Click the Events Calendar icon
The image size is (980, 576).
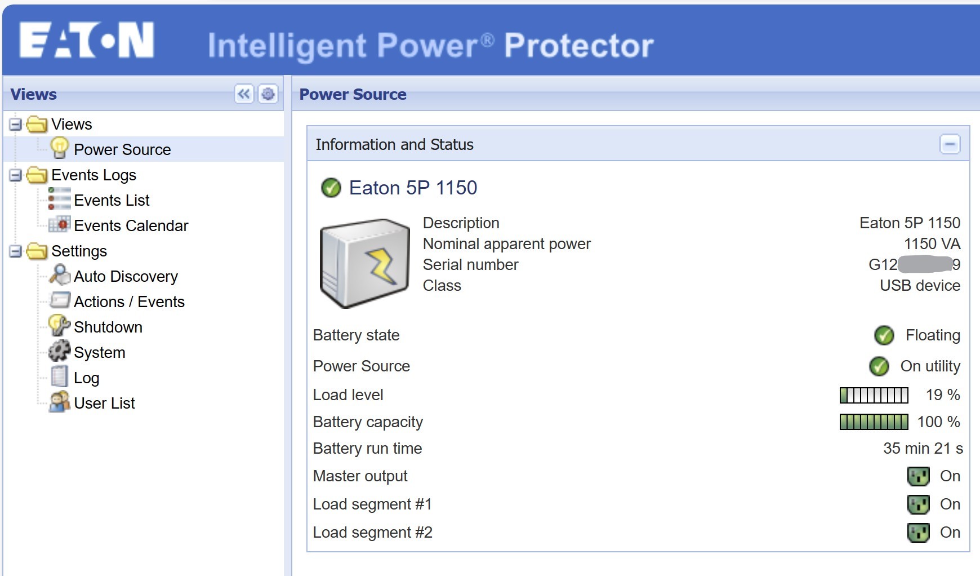(x=59, y=224)
